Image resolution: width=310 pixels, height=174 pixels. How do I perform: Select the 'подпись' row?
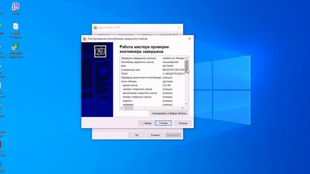[152, 101]
